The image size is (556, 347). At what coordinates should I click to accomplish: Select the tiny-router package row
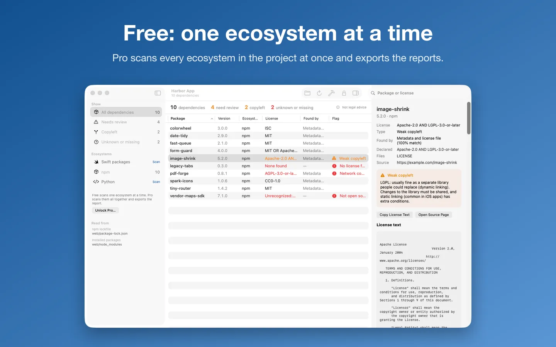pyautogui.click(x=268, y=189)
